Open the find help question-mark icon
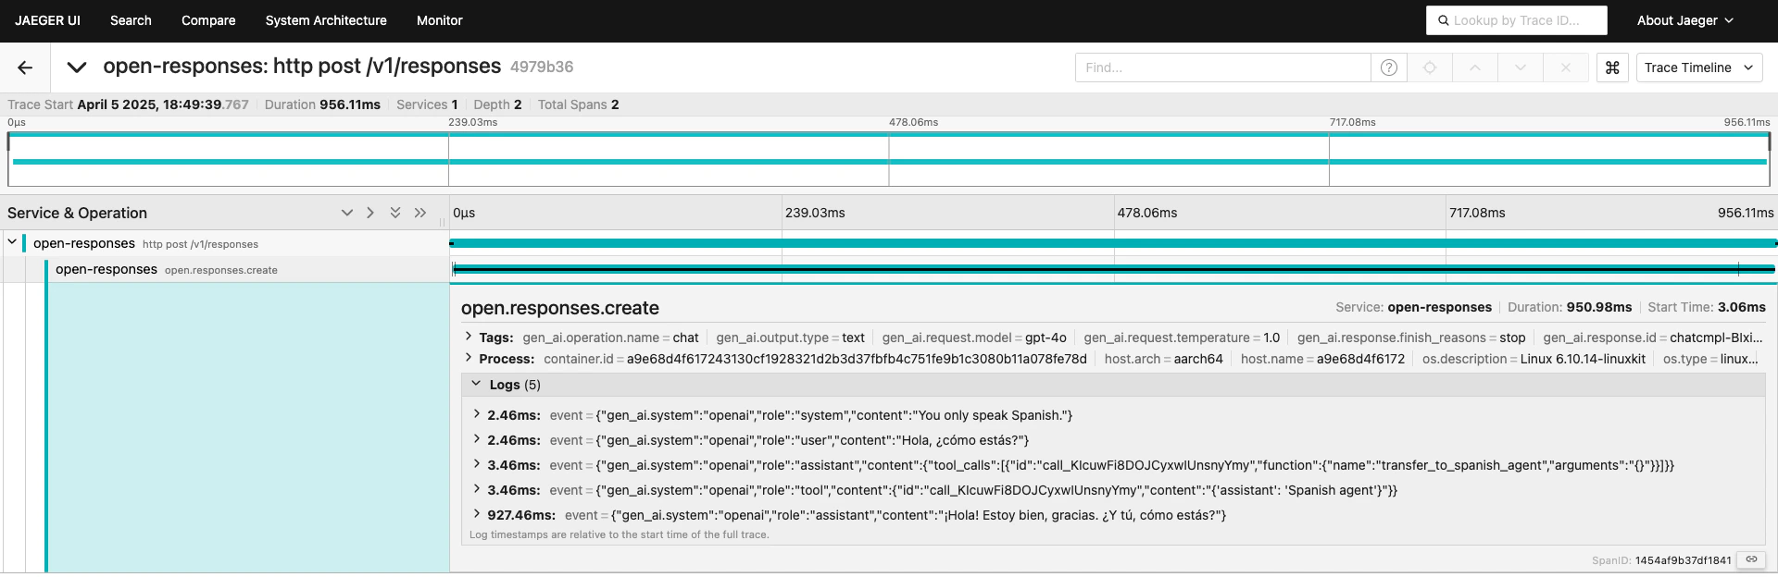The height and width of the screenshot is (577, 1778). [1388, 68]
